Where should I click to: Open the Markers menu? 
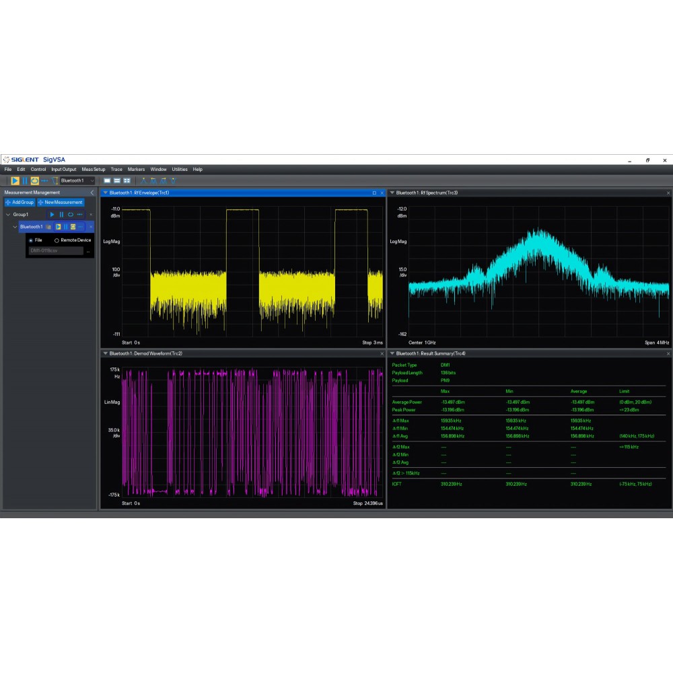(136, 170)
